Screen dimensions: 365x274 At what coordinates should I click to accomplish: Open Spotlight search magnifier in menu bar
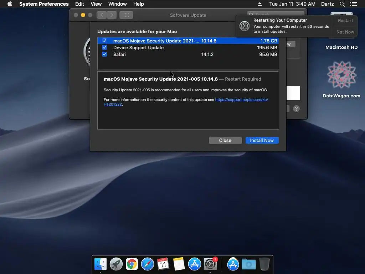tap(342, 4)
